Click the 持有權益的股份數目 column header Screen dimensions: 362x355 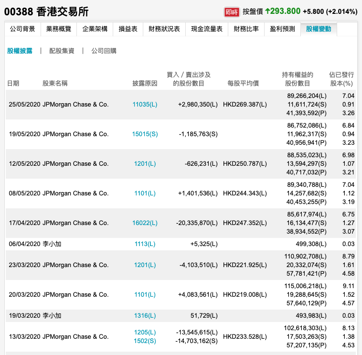[298, 79]
